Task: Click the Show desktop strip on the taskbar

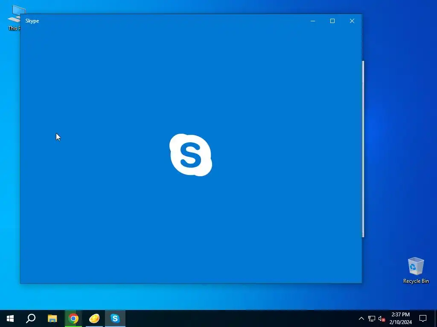Action: pos(436,318)
